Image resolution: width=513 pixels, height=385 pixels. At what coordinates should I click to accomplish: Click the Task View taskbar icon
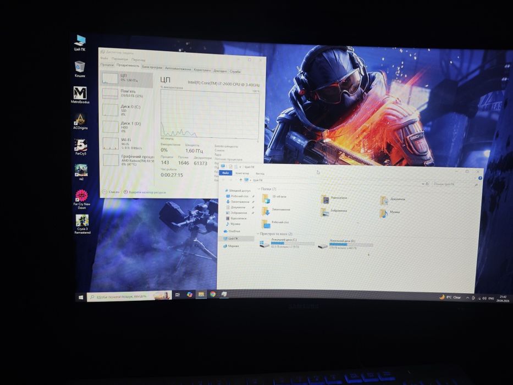178,295
